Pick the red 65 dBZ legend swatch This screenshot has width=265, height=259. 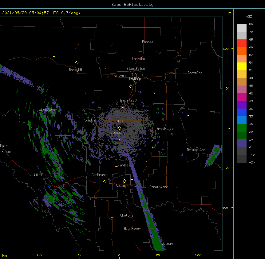pyautogui.click(x=242, y=43)
